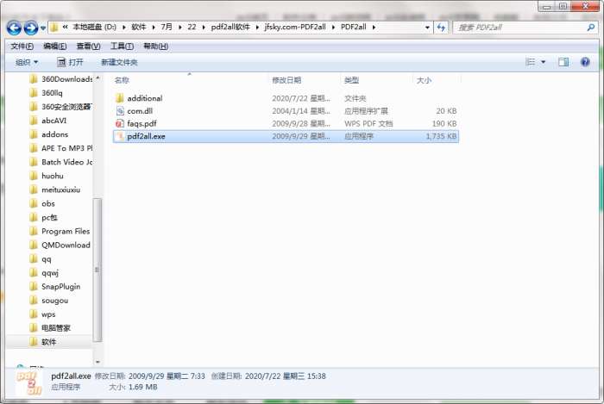Image resolution: width=604 pixels, height=404 pixels.
Task: Open the 帮助(H) menu
Action: [x=155, y=47]
